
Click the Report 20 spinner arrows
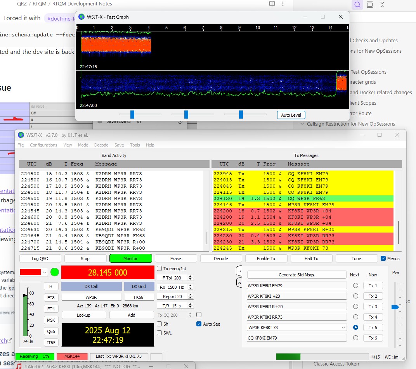click(x=190, y=297)
